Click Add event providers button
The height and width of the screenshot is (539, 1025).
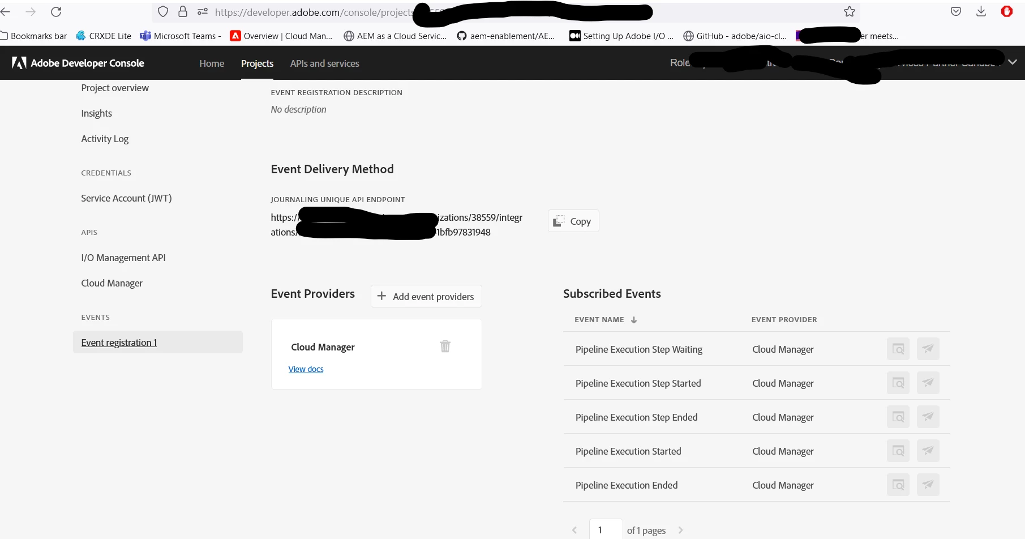[x=426, y=296]
